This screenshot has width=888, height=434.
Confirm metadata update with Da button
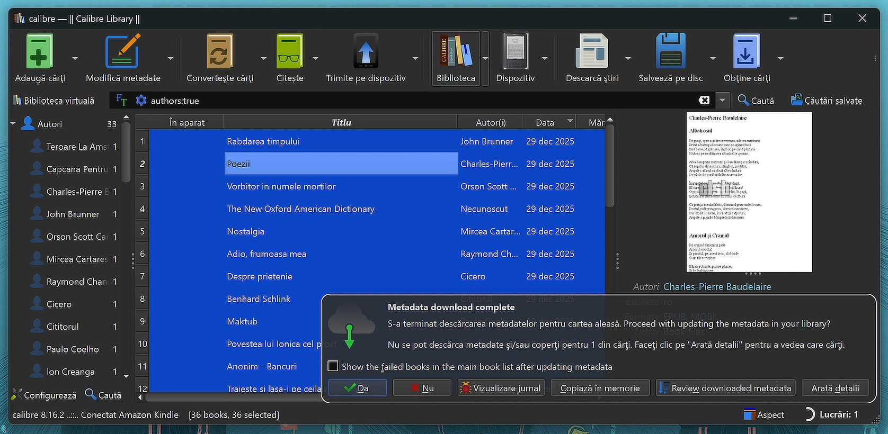(357, 388)
